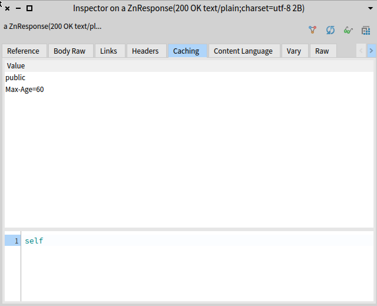
Task: Open the window menu dropdown arrow
Action: [371, 8]
